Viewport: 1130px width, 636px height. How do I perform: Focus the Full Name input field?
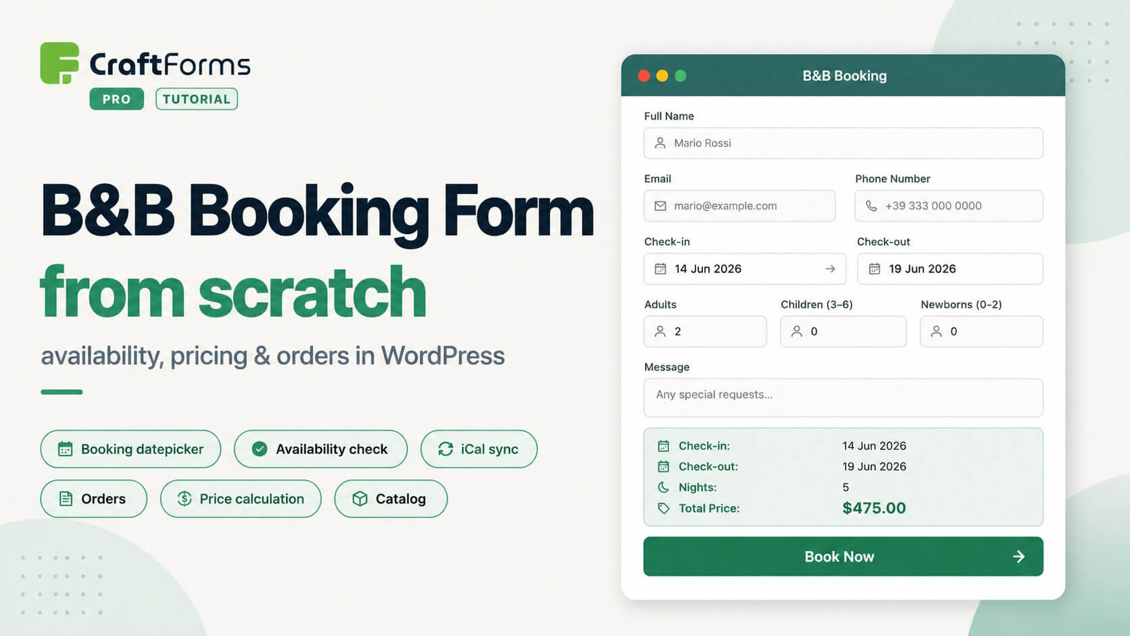coord(843,143)
